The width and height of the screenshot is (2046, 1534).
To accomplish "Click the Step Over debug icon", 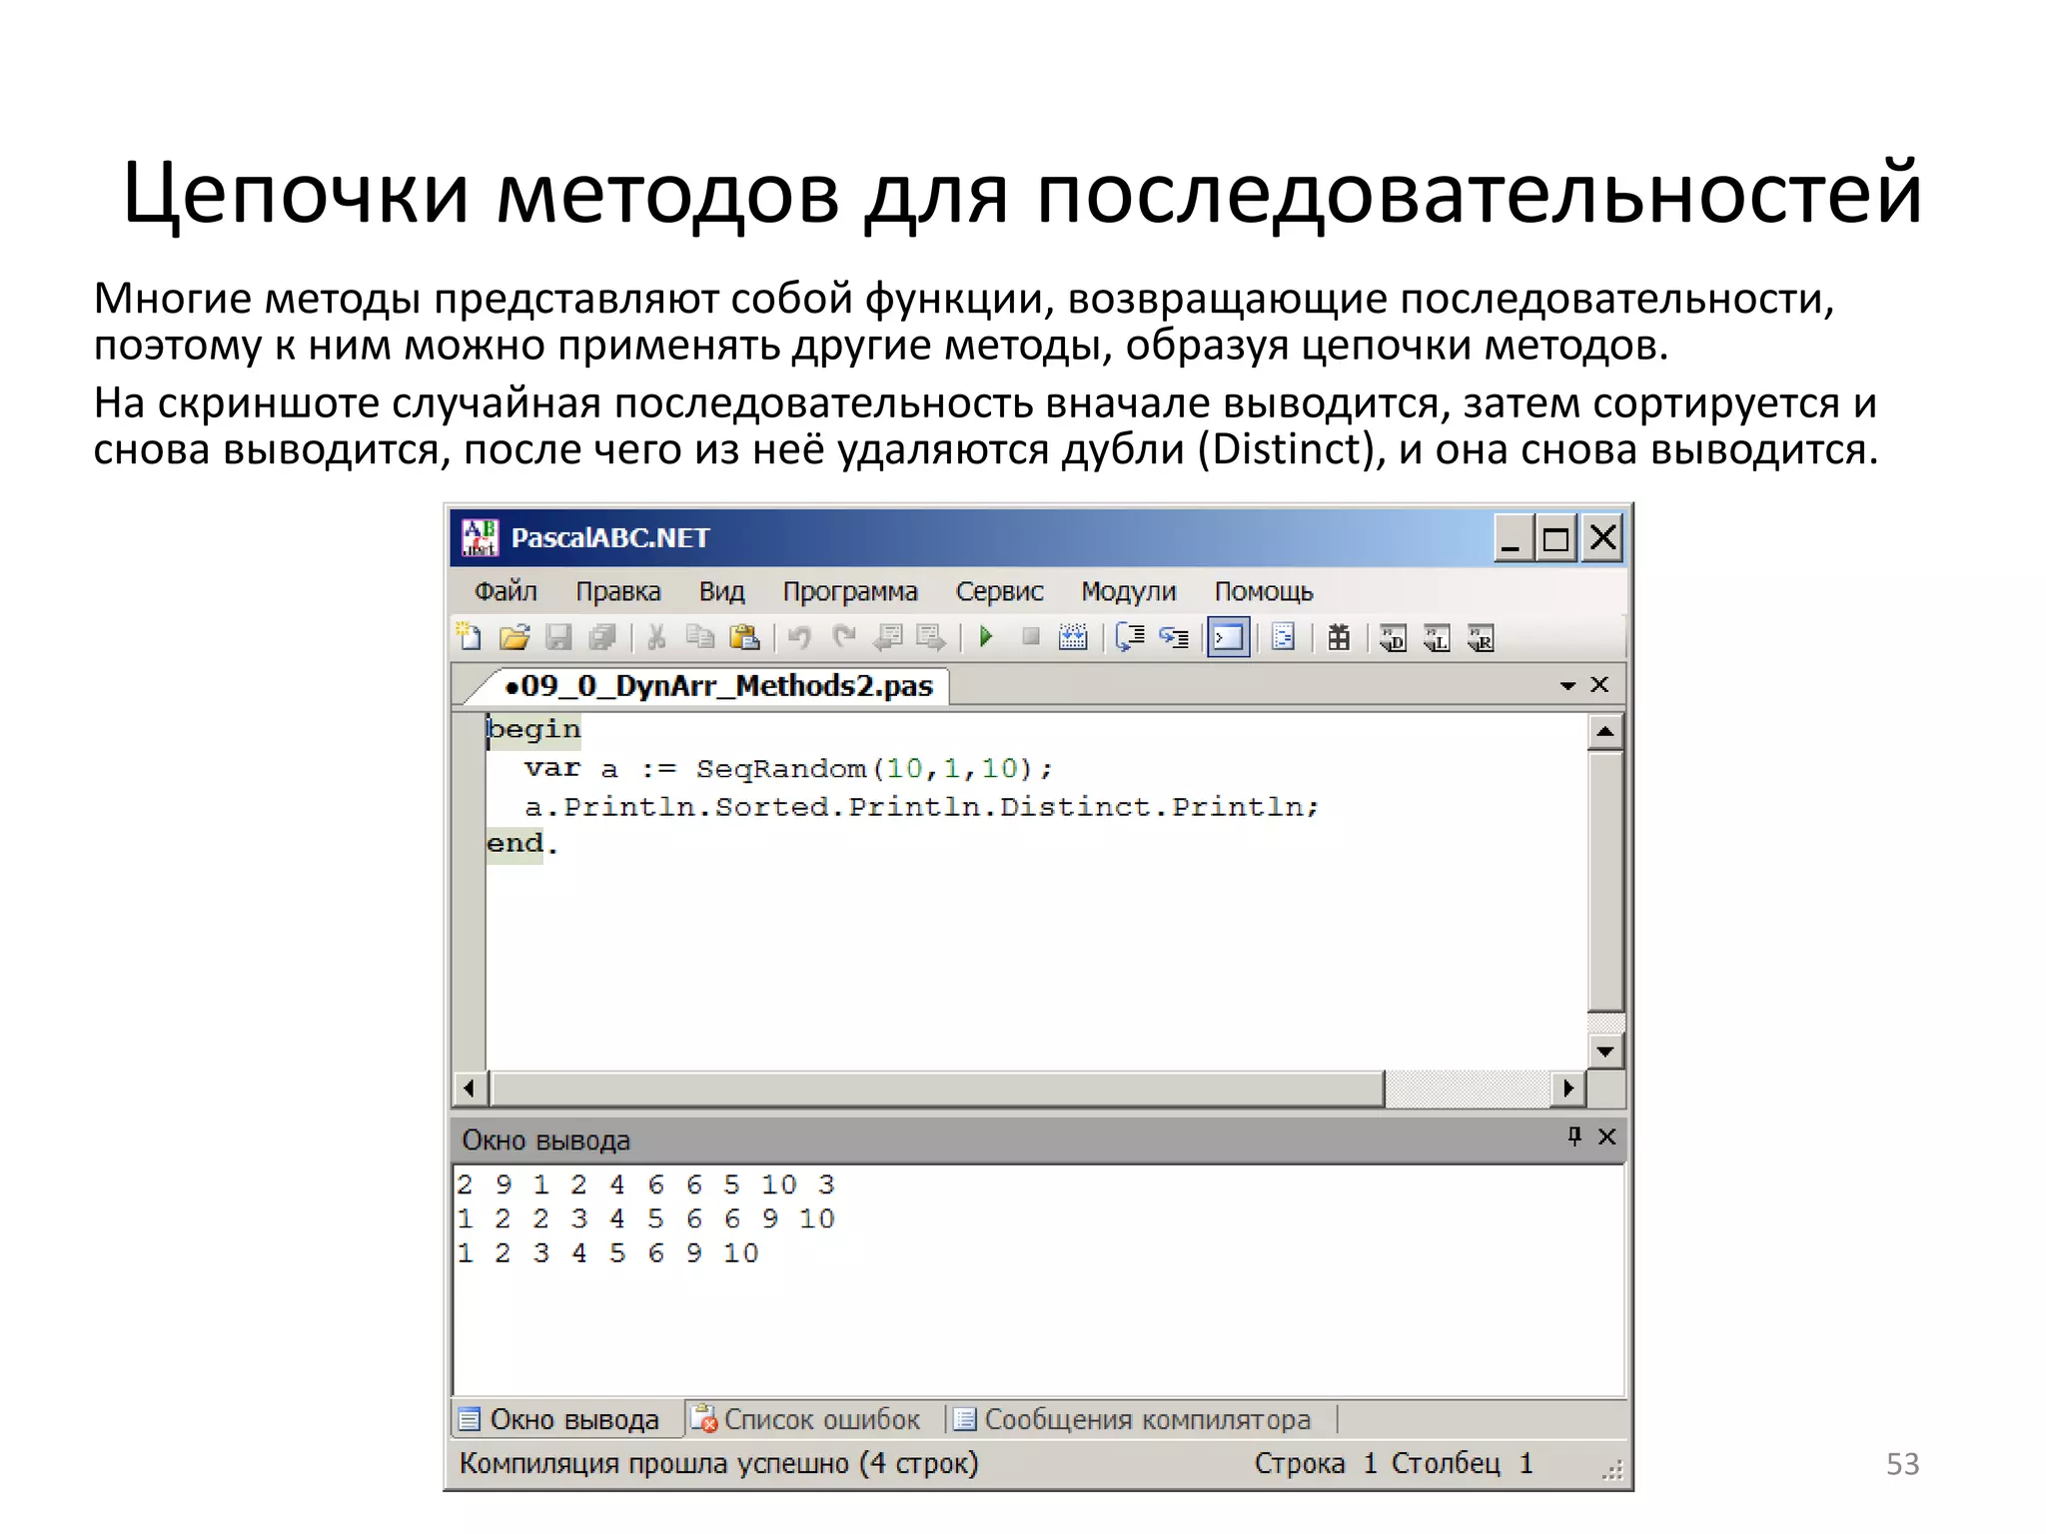I will coord(1129,637).
